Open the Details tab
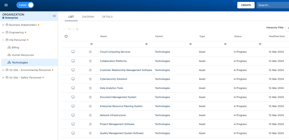289x140 pixels. point(107,17)
